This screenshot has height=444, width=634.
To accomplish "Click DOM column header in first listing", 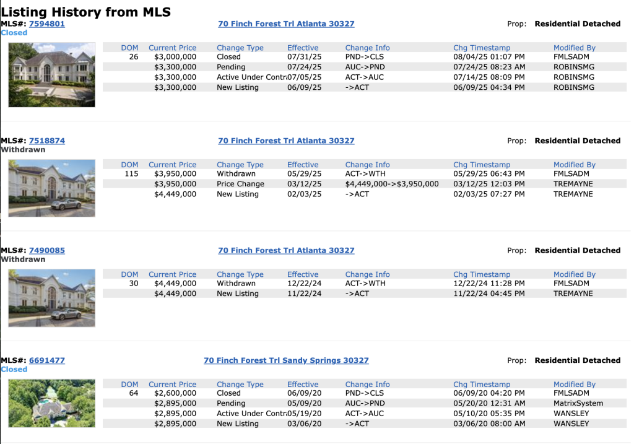I will click(130, 48).
